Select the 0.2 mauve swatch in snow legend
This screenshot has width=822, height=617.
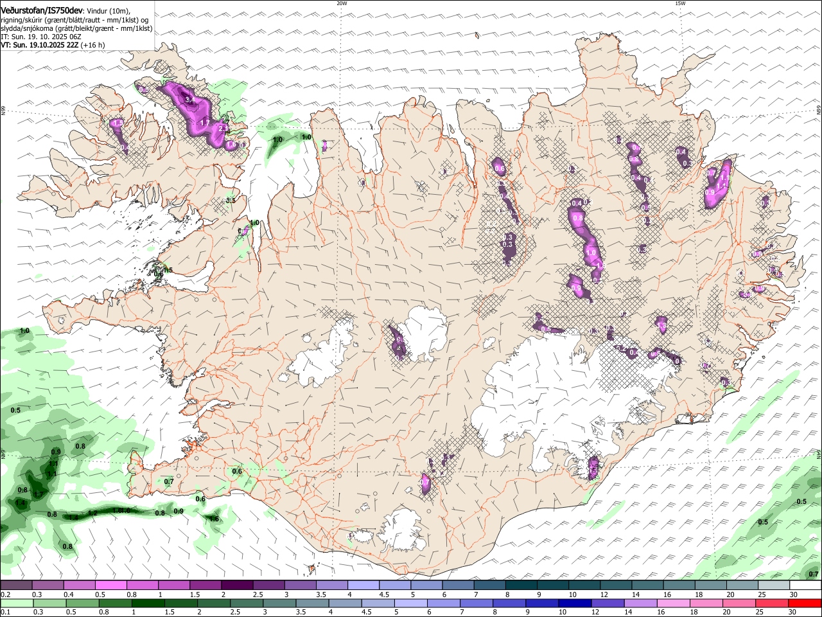[x=16, y=585]
